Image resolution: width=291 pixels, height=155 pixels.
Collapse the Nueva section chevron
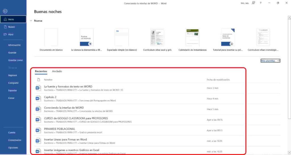(31, 21)
